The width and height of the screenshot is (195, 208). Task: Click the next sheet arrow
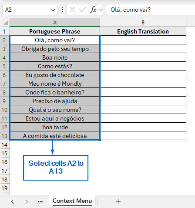coord(27,201)
